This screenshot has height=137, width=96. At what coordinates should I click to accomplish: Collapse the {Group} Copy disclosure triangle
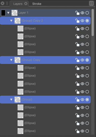[x=11, y=60]
